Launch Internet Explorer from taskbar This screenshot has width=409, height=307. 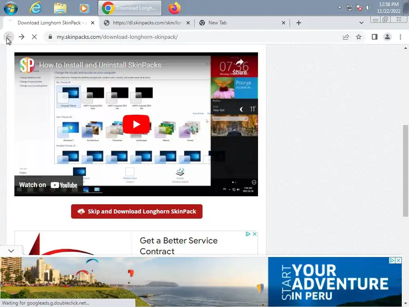tap(35, 8)
